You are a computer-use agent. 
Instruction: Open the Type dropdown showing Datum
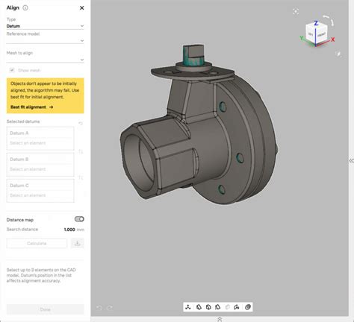pos(45,26)
